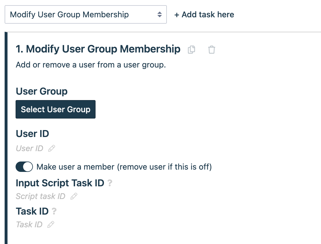Click the Task ID placeholder field
Image resolution: width=321 pixels, height=244 pixels.
click(x=29, y=224)
